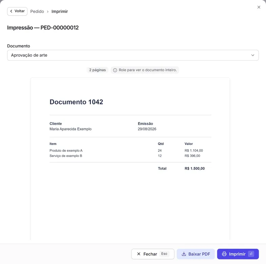Close the dialog with the X icon
This screenshot has width=266, height=264.
[259, 7]
